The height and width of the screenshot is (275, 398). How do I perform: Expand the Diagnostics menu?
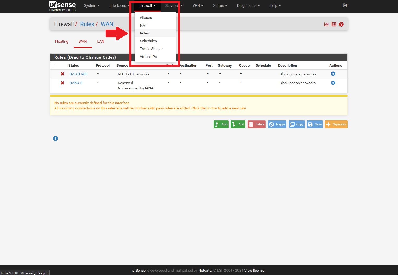(248, 5)
